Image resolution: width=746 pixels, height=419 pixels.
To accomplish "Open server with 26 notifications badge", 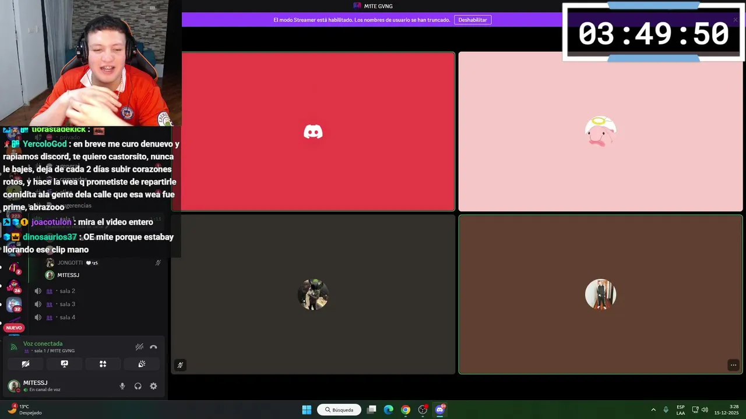I will click(x=14, y=286).
